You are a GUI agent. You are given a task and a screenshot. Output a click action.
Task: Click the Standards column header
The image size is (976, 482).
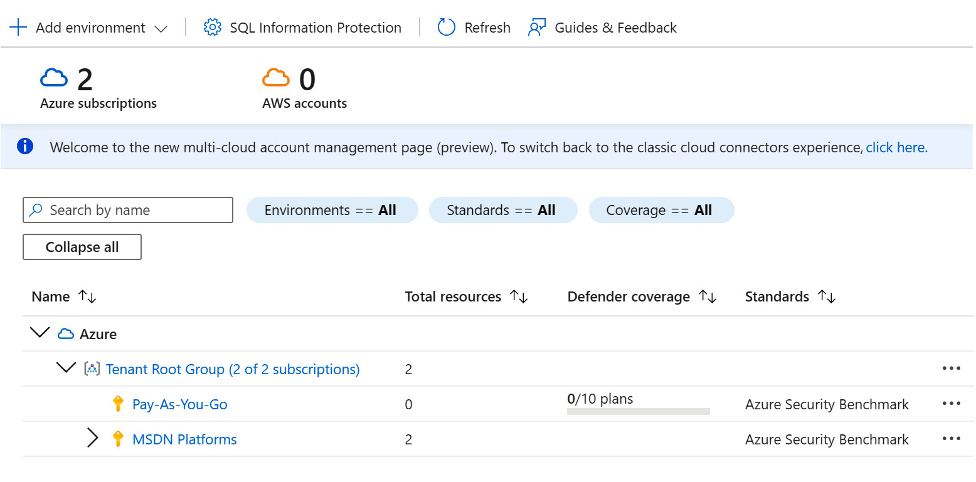(x=777, y=296)
